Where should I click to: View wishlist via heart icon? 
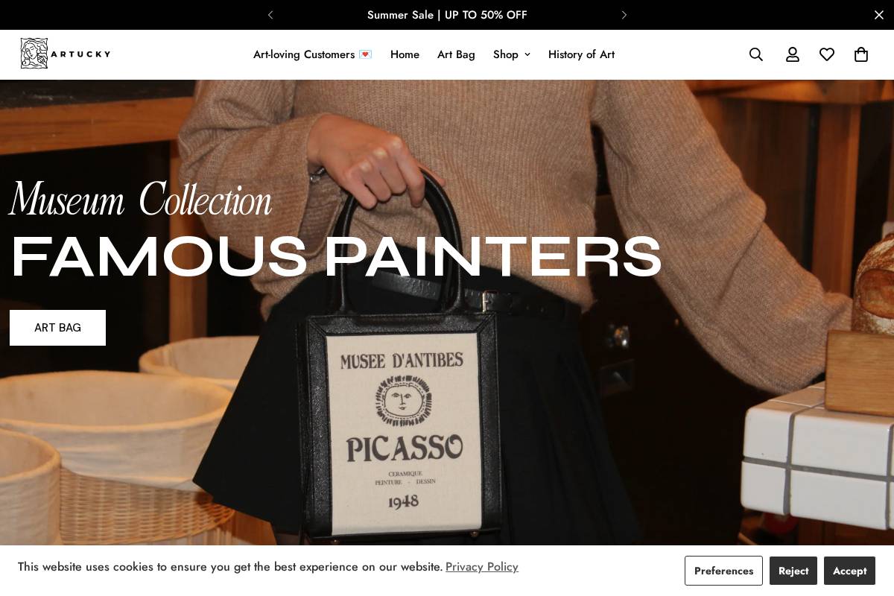[x=827, y=54]
